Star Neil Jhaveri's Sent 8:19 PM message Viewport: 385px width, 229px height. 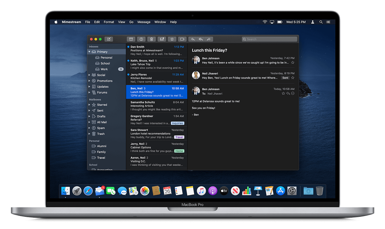pyautogui.click(x=293, y=78)
